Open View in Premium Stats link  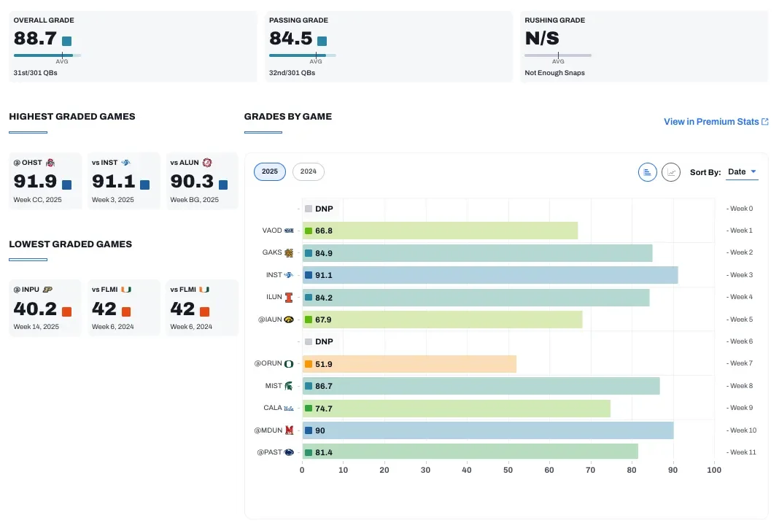[x=711, y=122]
